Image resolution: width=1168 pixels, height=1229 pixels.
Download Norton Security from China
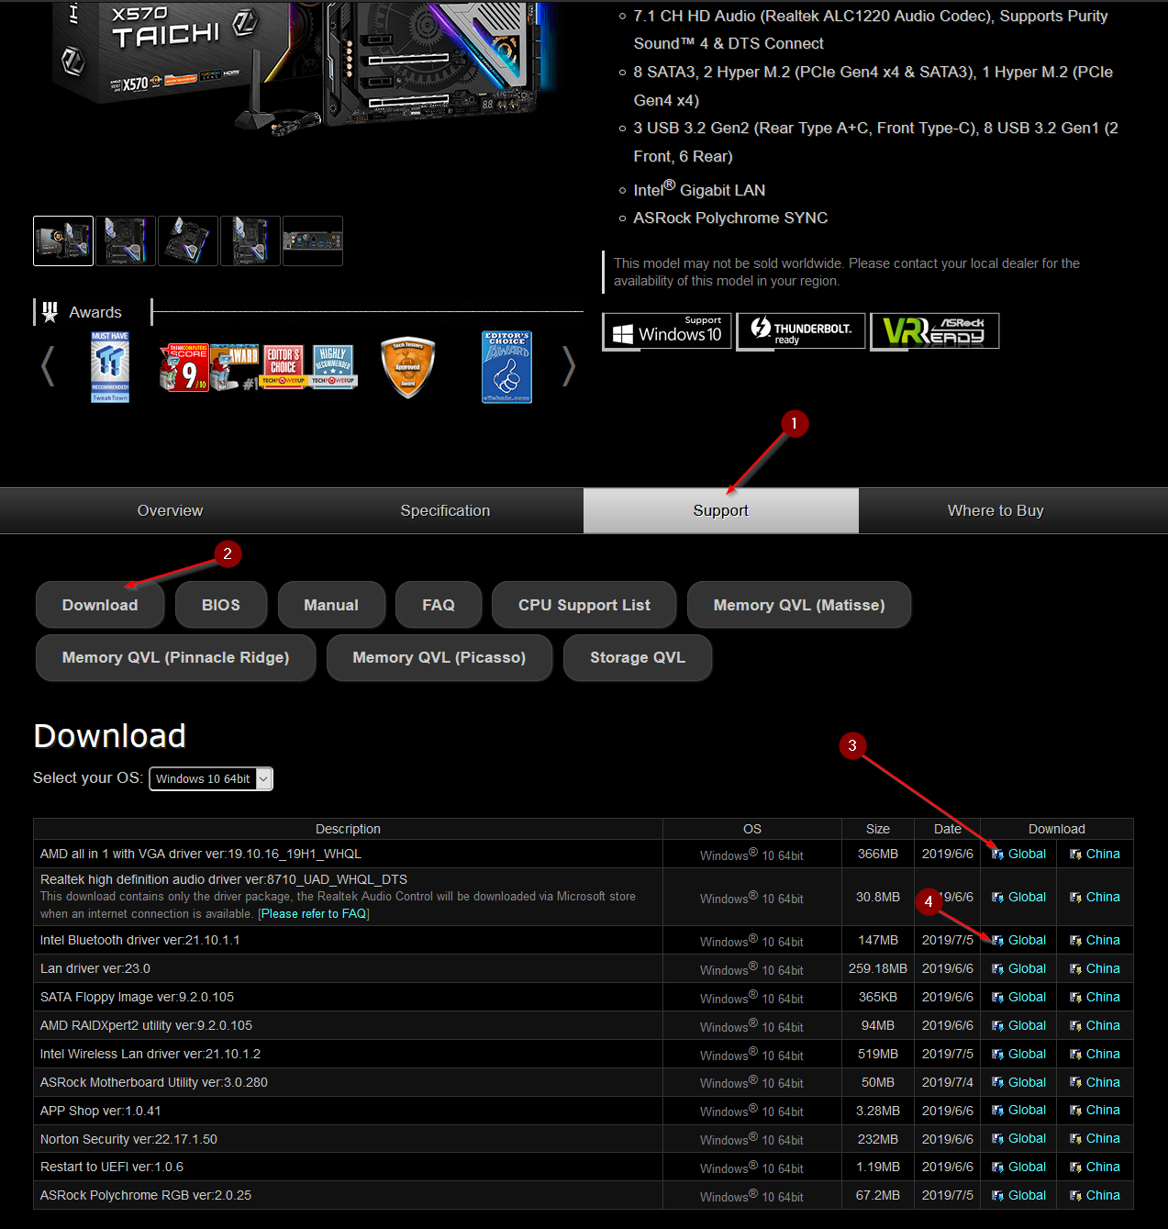click(1103, 1138)
